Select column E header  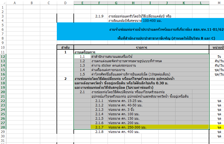tap(82, 3)
